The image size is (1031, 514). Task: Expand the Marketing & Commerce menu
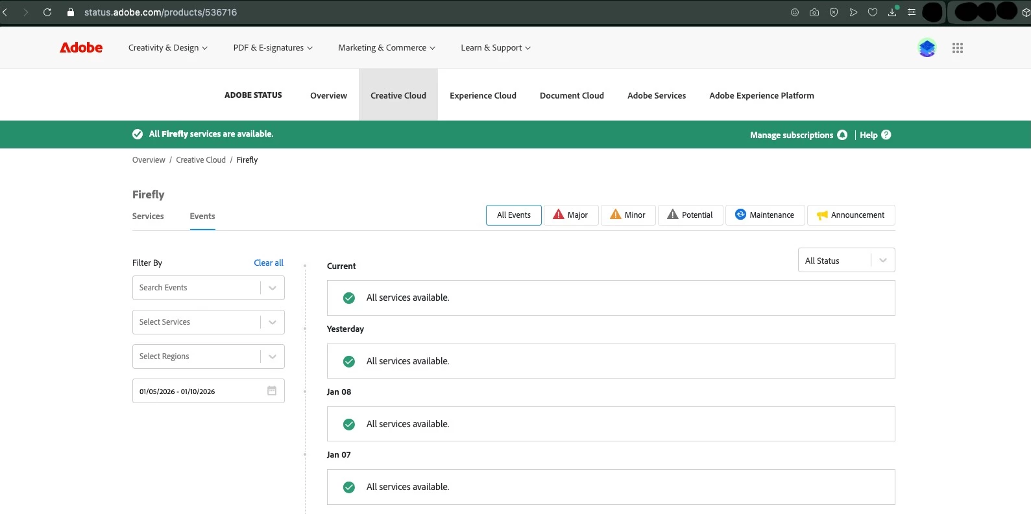(x=387, y=48)
